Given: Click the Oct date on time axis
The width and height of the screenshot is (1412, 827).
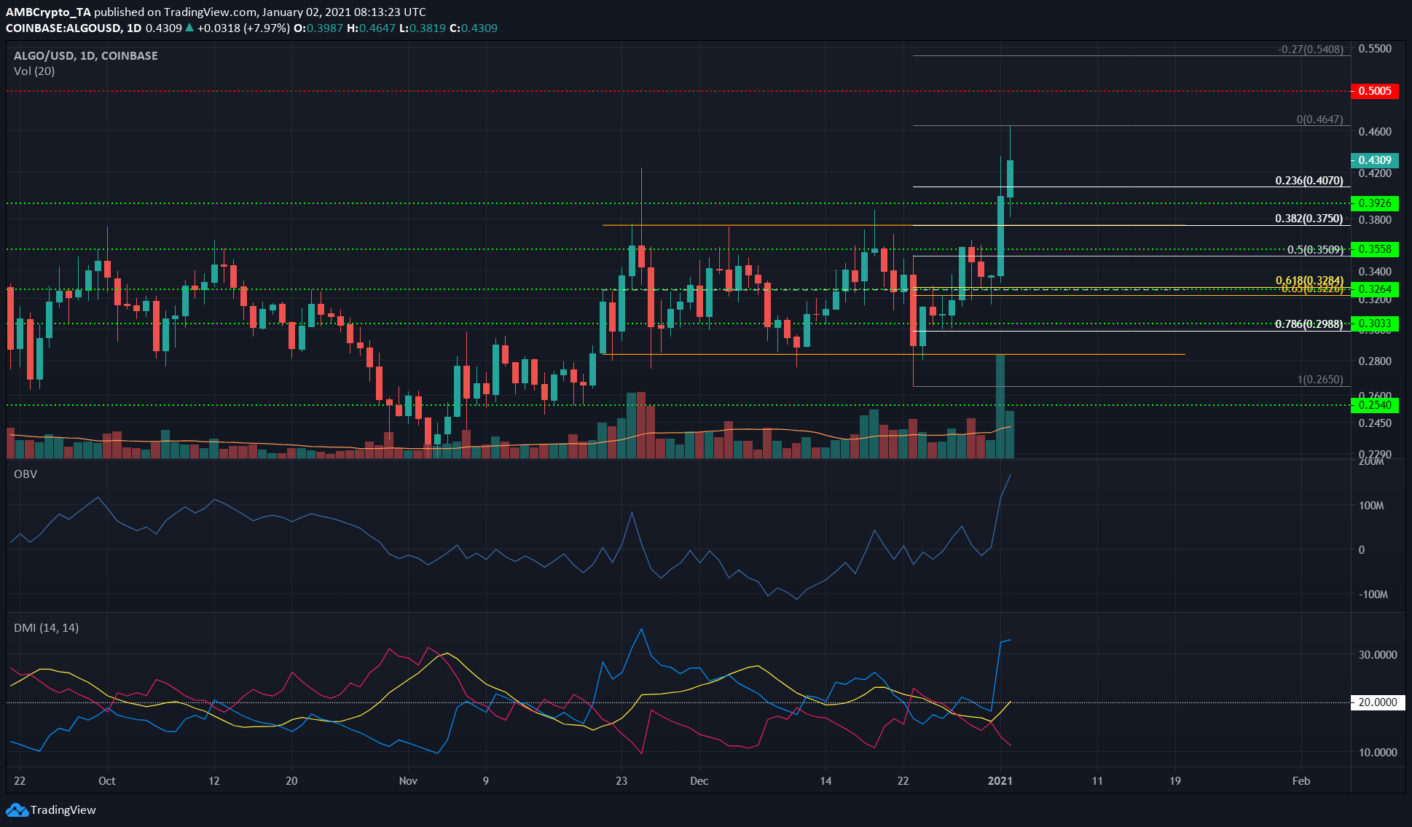Looking at the screenshot, I should (106, 780).
